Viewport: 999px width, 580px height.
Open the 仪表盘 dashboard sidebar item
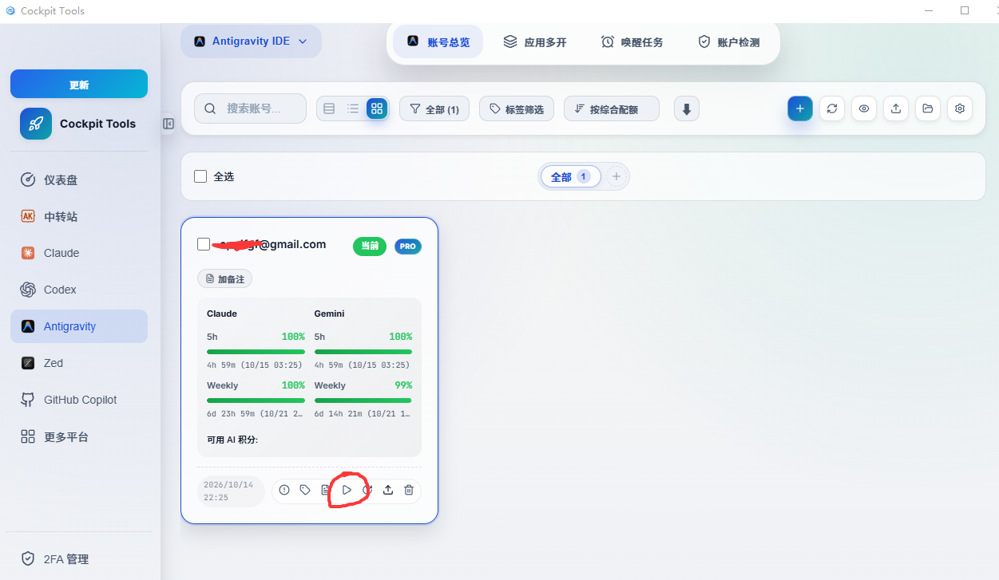[x=78, y=180]
